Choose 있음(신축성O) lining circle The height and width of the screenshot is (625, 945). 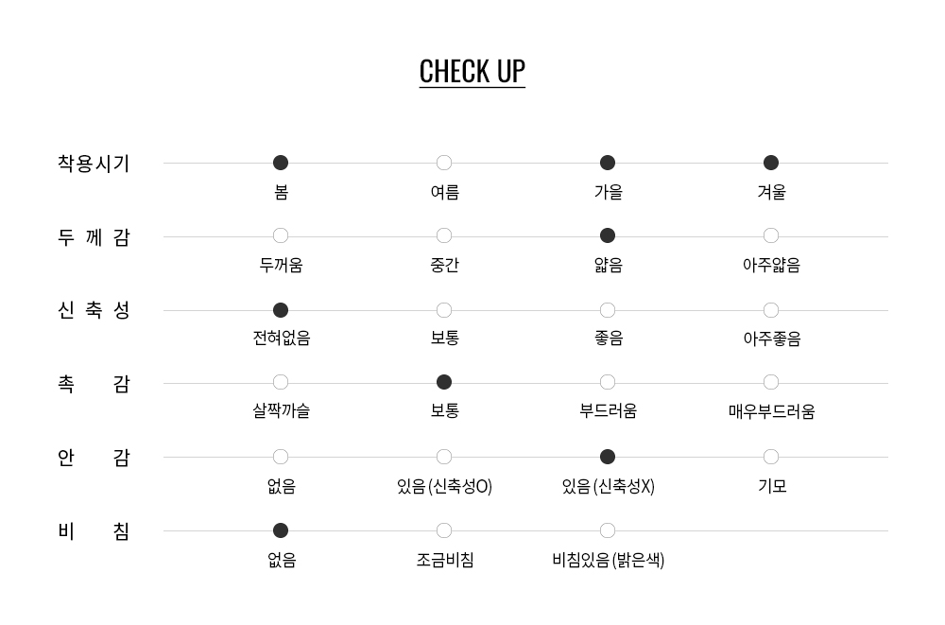pyautogui.click(x=444, y=457)
